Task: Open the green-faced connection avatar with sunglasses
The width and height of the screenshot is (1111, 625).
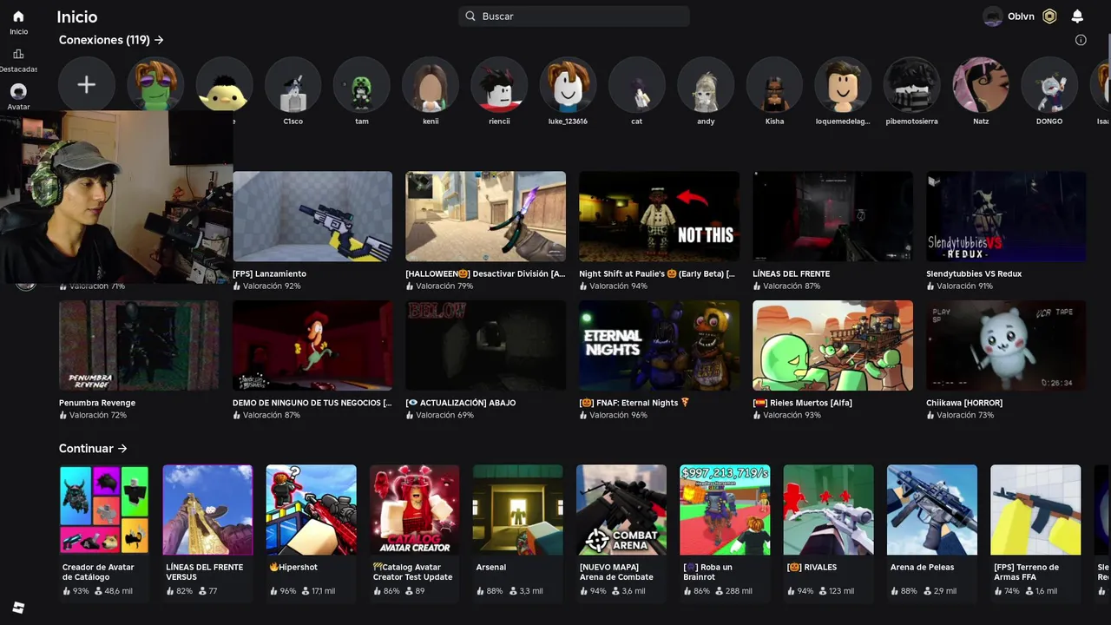Action: [155, 84]
